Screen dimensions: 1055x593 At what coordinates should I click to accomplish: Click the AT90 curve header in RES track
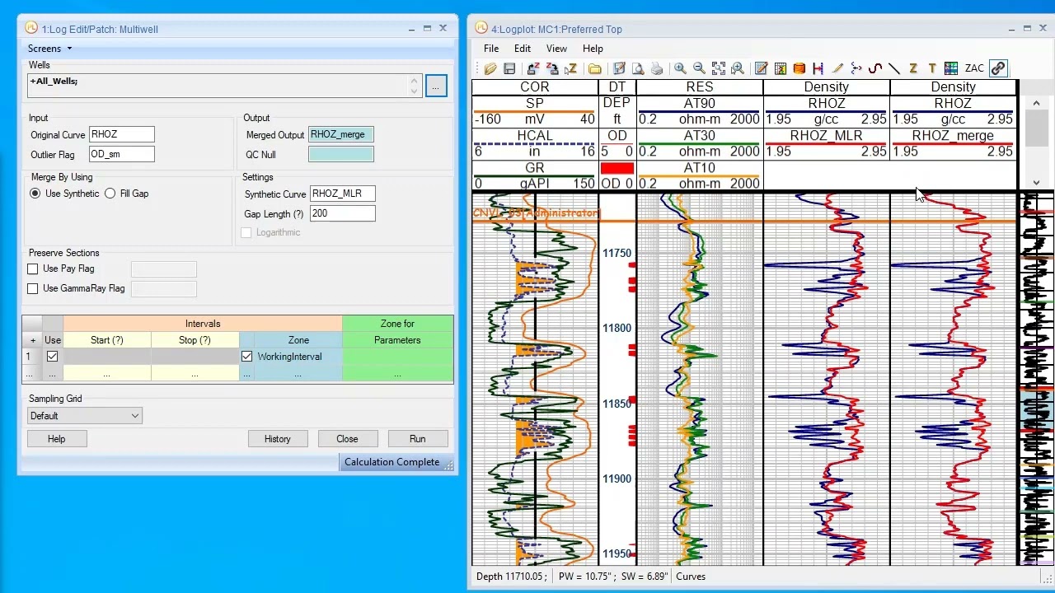point(699,104)
